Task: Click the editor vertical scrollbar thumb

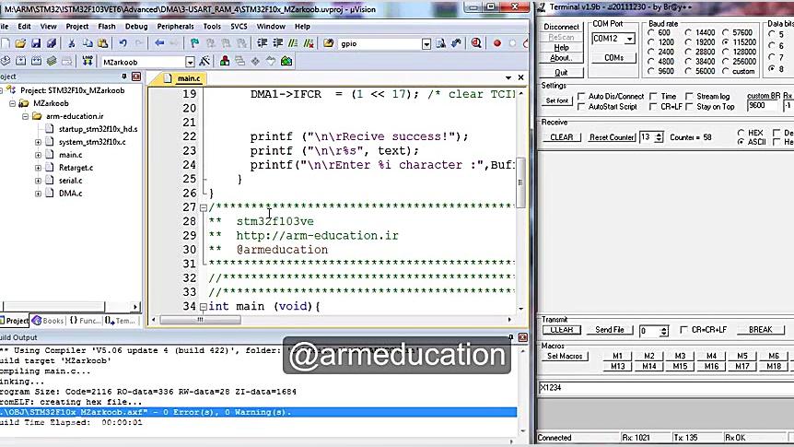Action: coord(520,182)
